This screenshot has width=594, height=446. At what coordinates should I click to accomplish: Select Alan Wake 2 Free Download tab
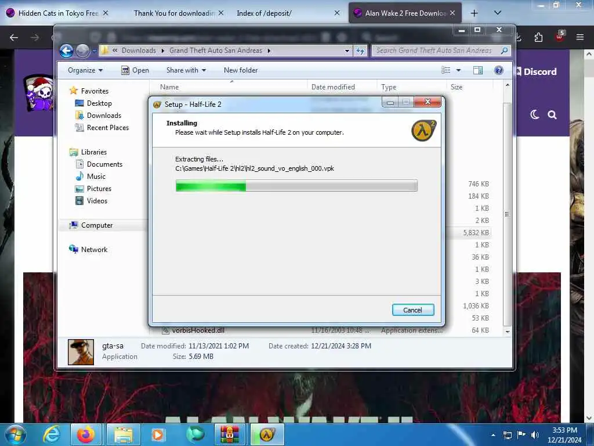[x=405, y=13]
